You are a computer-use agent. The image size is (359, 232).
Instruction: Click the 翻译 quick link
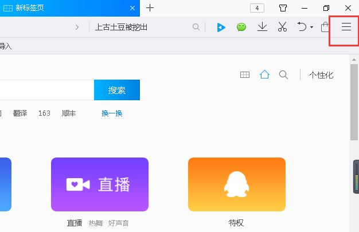[x=20, y=113]
